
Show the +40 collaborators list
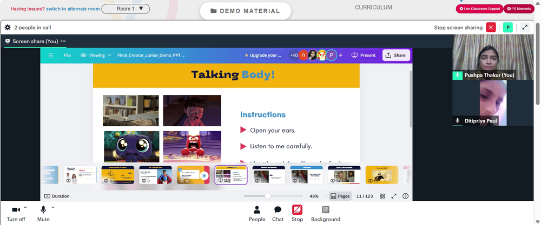pyautogui.click(x=294, y=55)
